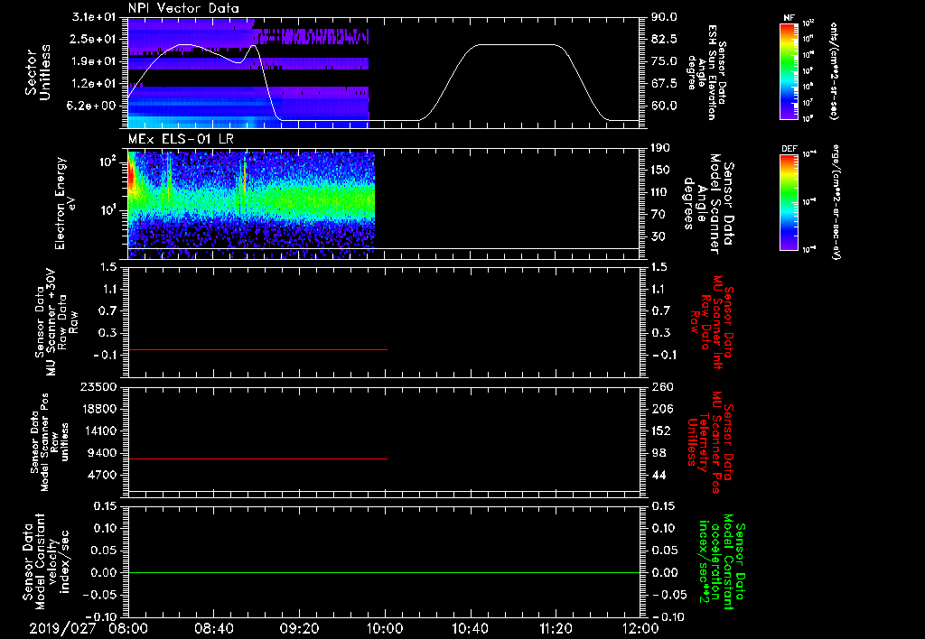Click the 14100 scanner position tick label

[x=99, y=431]
